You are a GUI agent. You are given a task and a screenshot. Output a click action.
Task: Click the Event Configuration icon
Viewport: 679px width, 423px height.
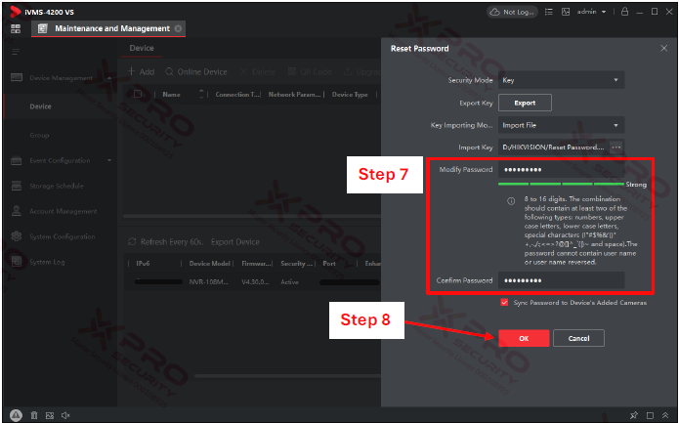(x=17, y=160)
